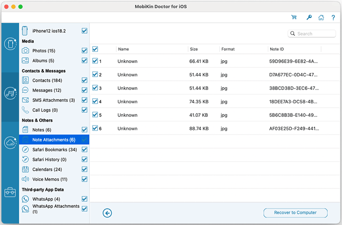
Task: Toggle the select-all checkbox in table header
Action: [95, 49]
